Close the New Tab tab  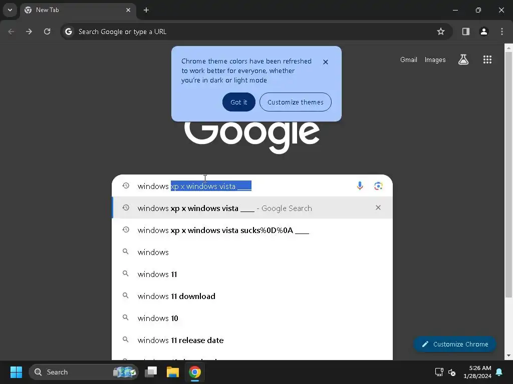pyautogui.click(x=128, y=10)
